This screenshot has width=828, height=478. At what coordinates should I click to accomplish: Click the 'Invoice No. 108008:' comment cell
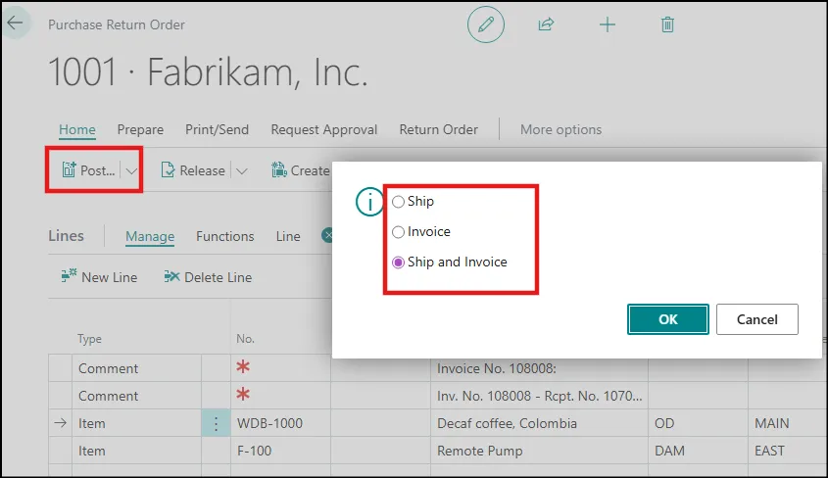click(x=539, y=368)
